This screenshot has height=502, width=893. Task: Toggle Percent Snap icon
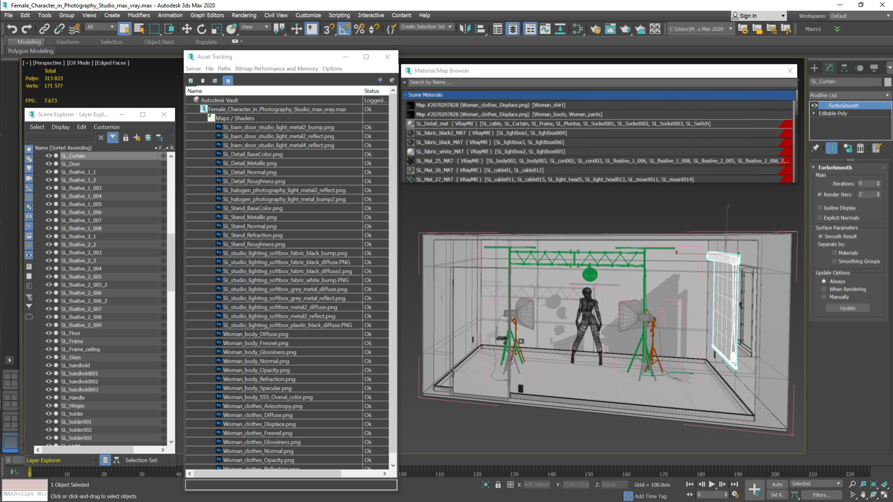click(359, 29)
